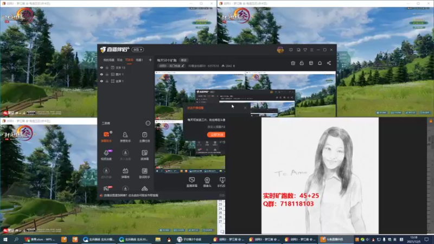Open notifications bell icon
Image resolution: width=434 pixels, height=244 pixels.
point(320,63)
